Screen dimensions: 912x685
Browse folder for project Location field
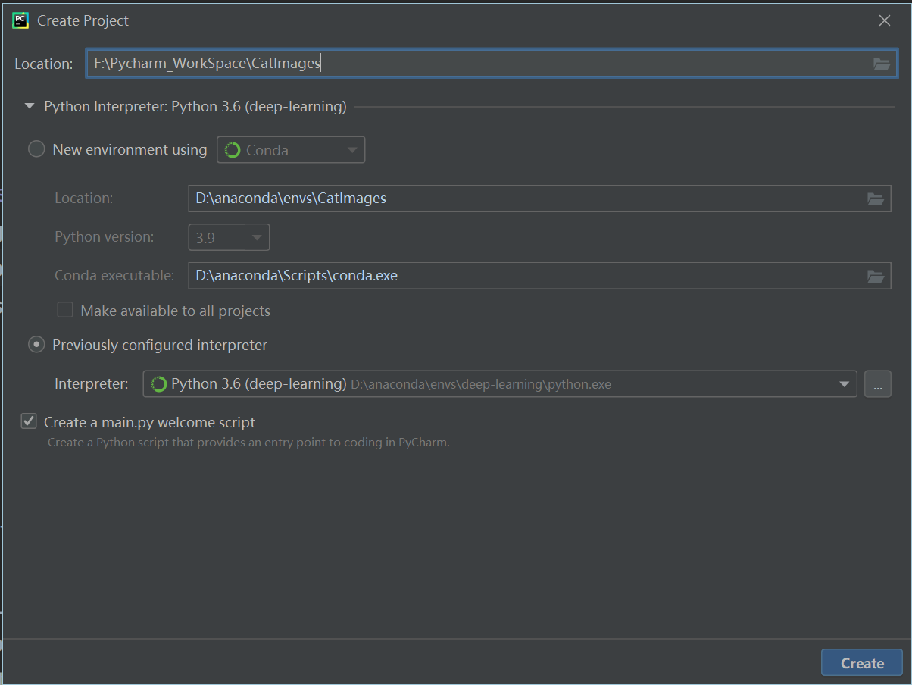click(x=882, y=64)
